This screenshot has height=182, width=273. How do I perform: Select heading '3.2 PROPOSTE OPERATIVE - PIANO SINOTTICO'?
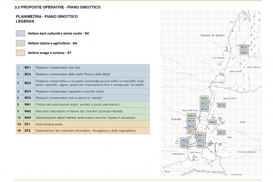pyautogui.click(x=57, y=7)
